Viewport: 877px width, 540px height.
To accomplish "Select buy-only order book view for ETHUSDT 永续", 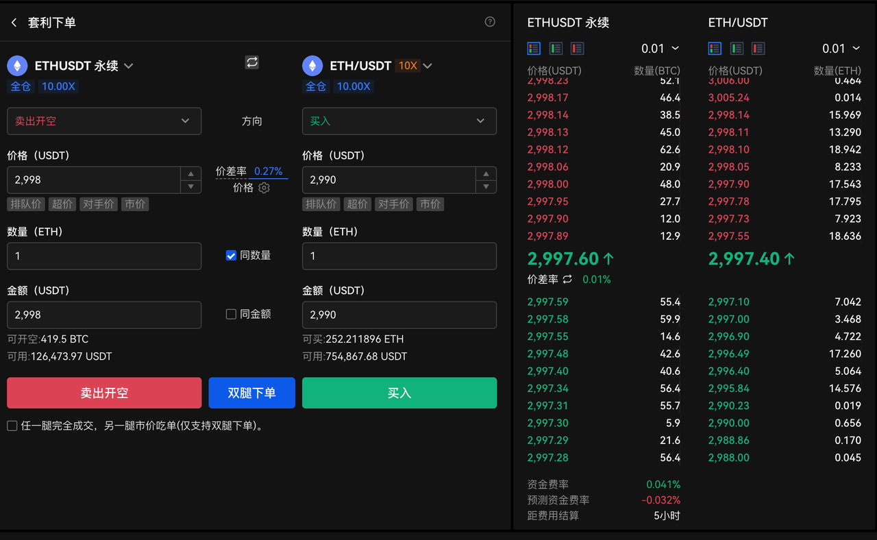I will (x=556, y=48).
